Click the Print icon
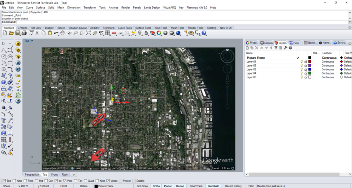 click(x=24, y=33)
